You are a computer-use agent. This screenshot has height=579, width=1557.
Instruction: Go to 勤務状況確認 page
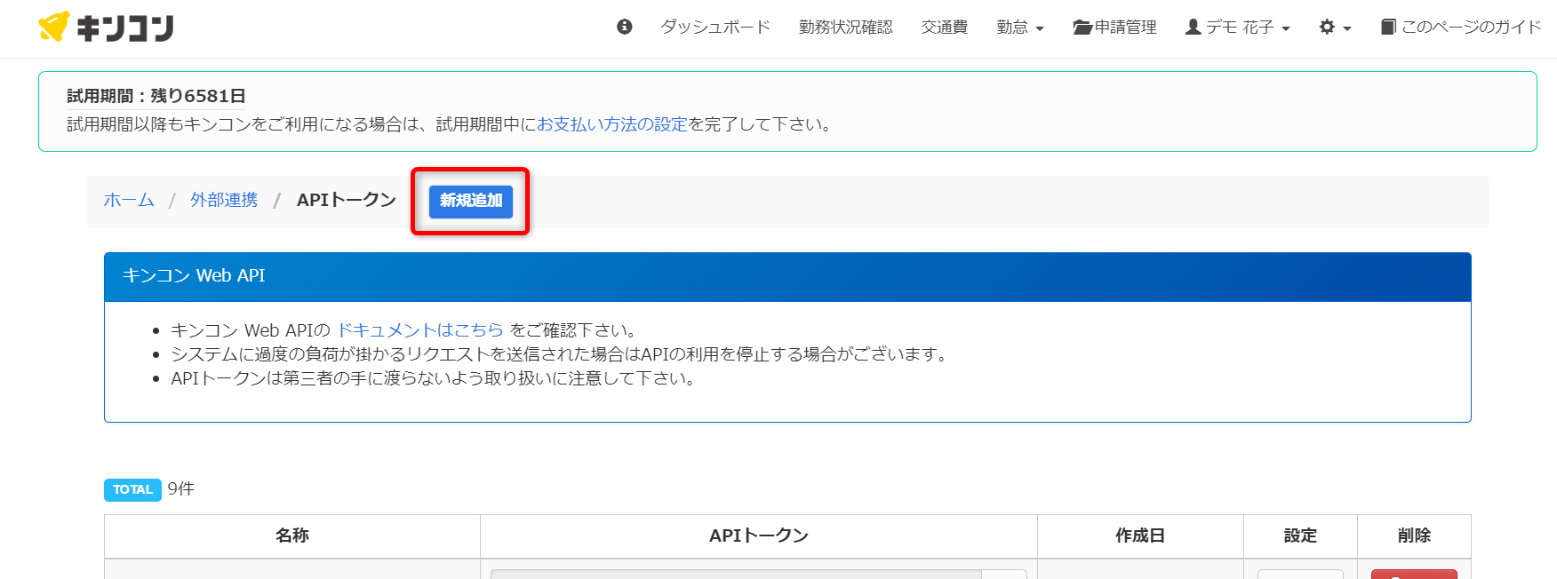pyautogui.click(x=845, y=28)
